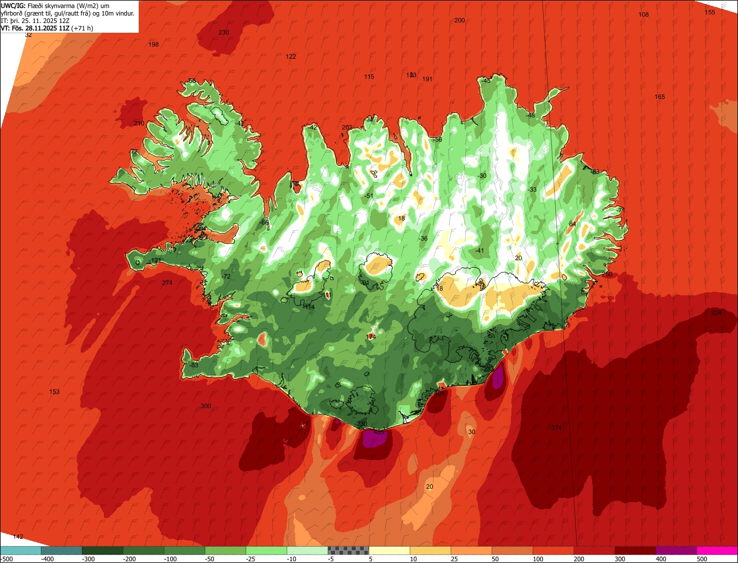738x563 pixels.
Task: Click the 'yfirborð (grænt til, gul/rautt frá)' header line
Action: click(67, 13)
